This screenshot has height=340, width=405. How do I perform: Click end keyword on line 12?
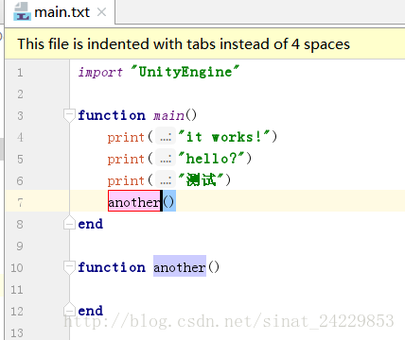pyautogui.click(x=91, y=311)
